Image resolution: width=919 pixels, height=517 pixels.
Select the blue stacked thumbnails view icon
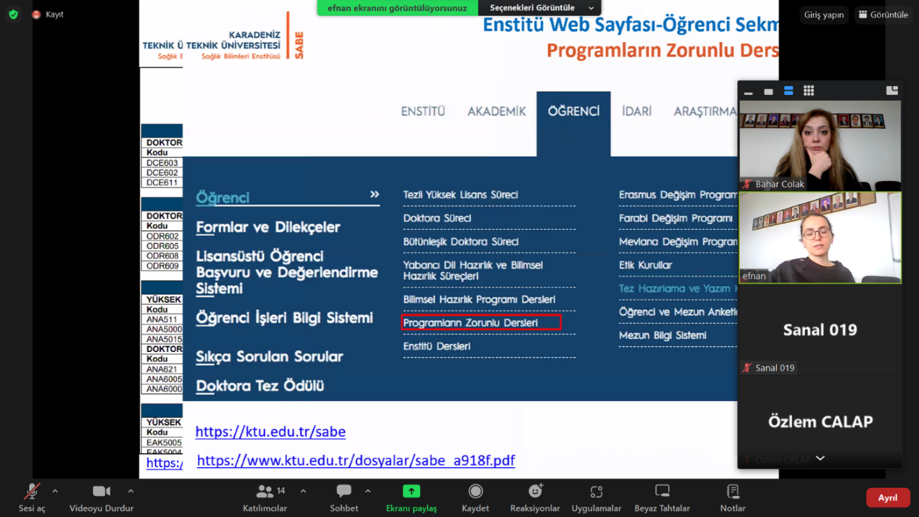(x=789, y=91)
